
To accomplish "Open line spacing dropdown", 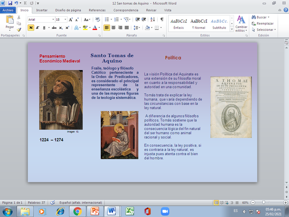I will coord(137,28).
